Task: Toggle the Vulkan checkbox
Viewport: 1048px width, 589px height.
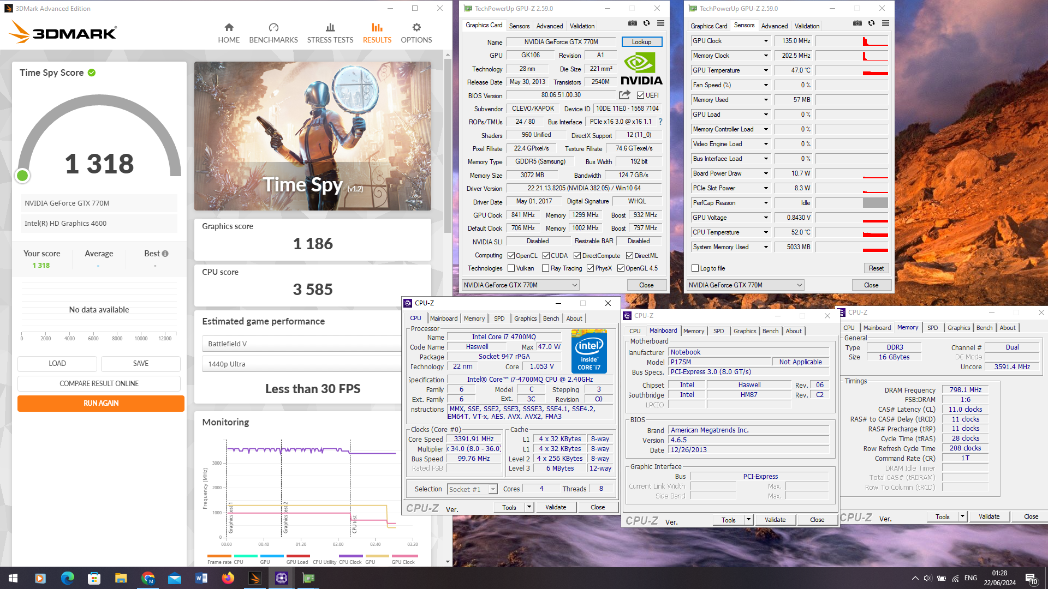Action: tap(511, 268)
